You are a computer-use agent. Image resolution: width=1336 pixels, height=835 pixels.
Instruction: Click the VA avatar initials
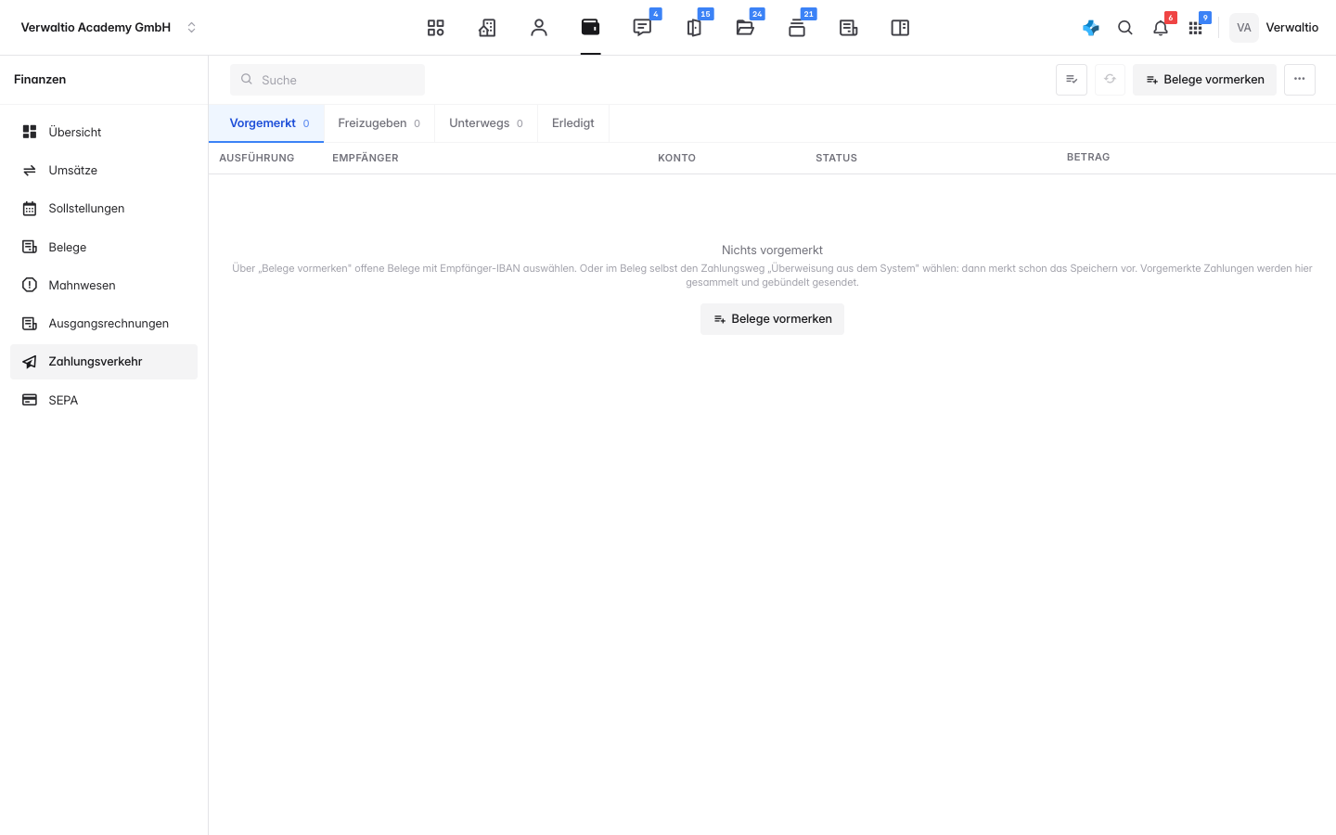[1244, 28]
